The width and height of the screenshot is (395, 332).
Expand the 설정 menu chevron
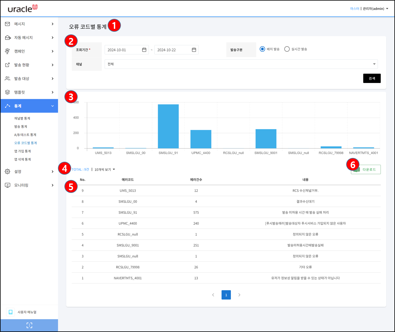click(x=53, y=171)
